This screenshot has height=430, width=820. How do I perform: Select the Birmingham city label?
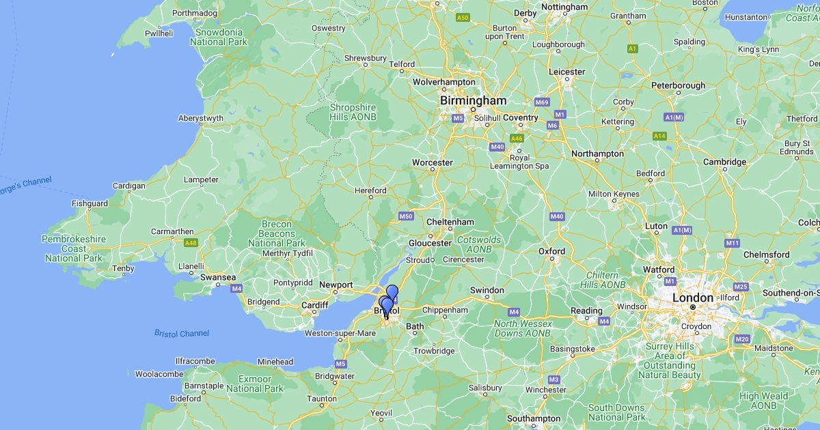pyautogui.click(x=474, y=100)
